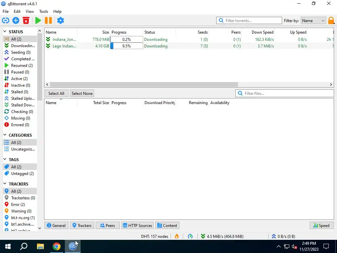Collapse the CATEGORIES section

coord(5,135)
